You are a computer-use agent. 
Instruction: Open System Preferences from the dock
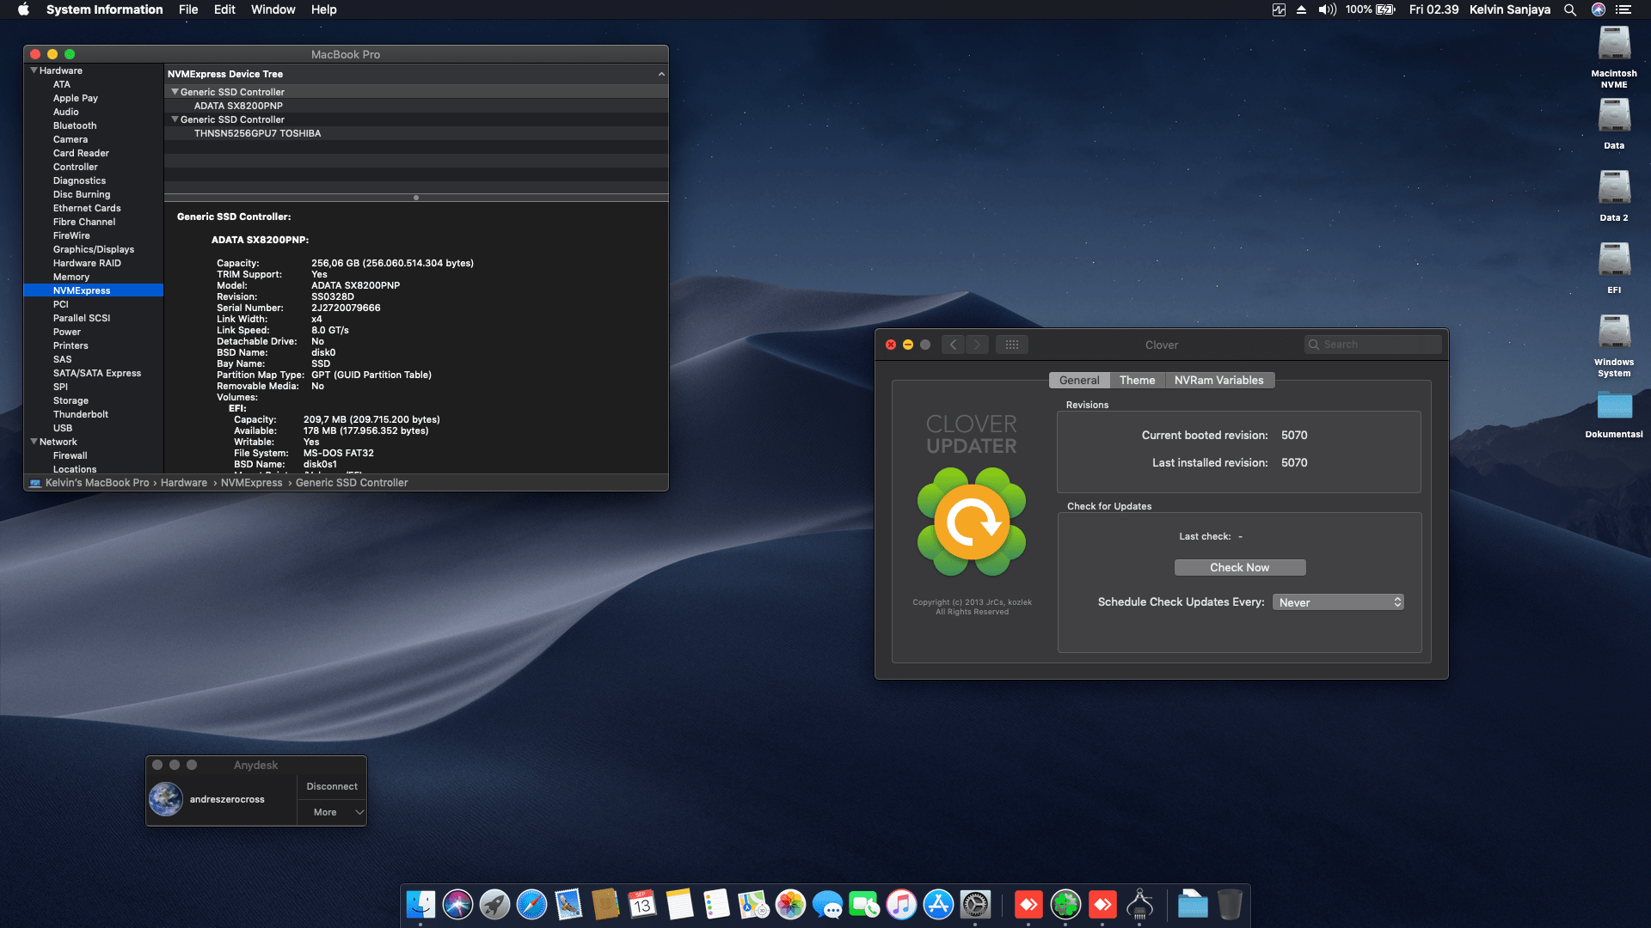(975, 904)
